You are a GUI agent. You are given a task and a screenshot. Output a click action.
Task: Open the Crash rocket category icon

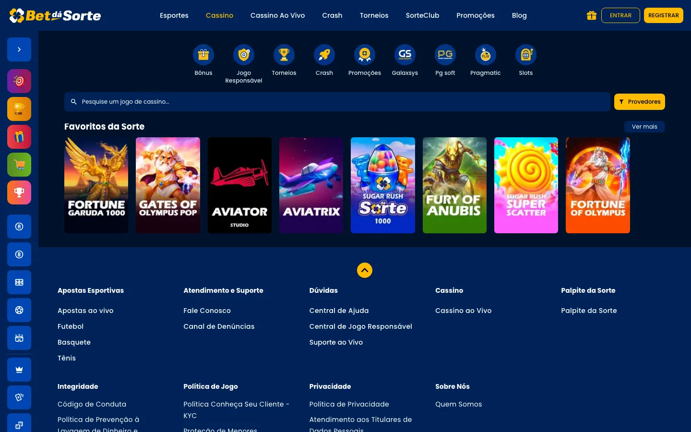pyautogui.click(x=324, y=55)
